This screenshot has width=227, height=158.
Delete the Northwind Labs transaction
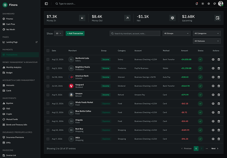point(219,59)
